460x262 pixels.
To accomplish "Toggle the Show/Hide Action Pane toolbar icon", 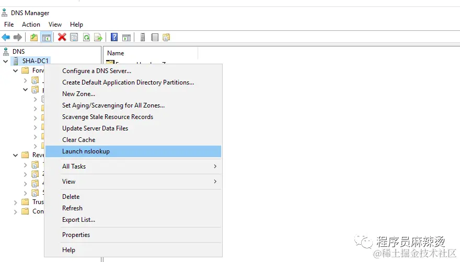I will point(126,38).
